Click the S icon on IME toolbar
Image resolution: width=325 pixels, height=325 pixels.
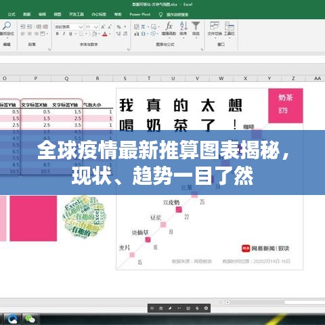point(197,308)
